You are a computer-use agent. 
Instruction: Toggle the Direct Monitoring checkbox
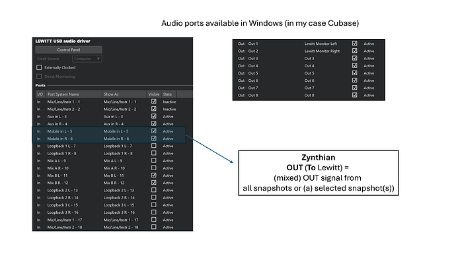click(39, 77)
